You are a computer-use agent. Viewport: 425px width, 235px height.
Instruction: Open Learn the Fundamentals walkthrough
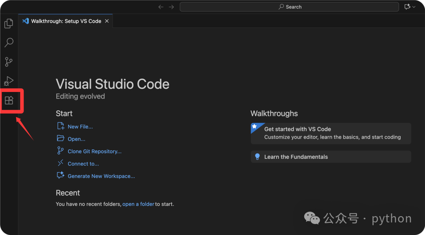331,157
